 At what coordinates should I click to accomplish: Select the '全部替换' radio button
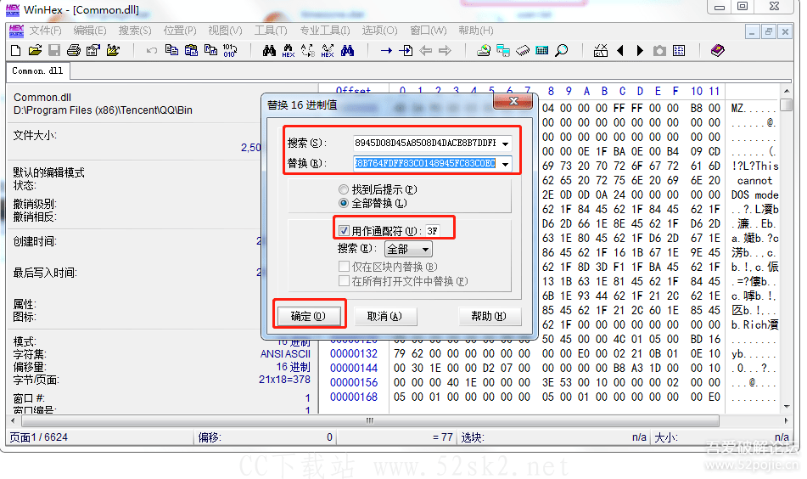[344, 203]
